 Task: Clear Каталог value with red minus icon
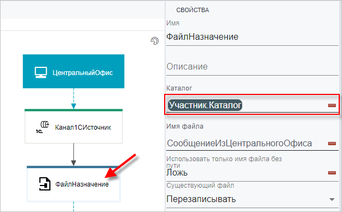click(332, 105)
